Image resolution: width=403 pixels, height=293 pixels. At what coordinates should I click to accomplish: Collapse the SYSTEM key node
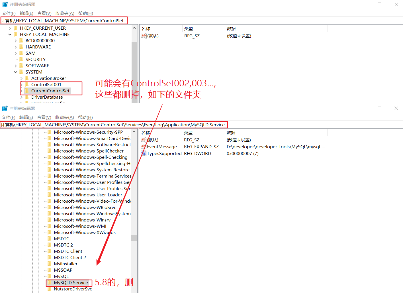(16, 72)
